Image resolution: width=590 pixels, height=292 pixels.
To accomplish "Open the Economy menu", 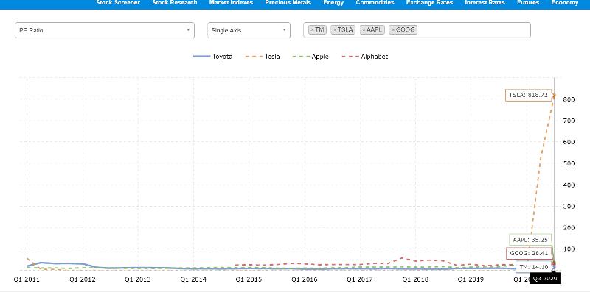I will pos(565,3).
